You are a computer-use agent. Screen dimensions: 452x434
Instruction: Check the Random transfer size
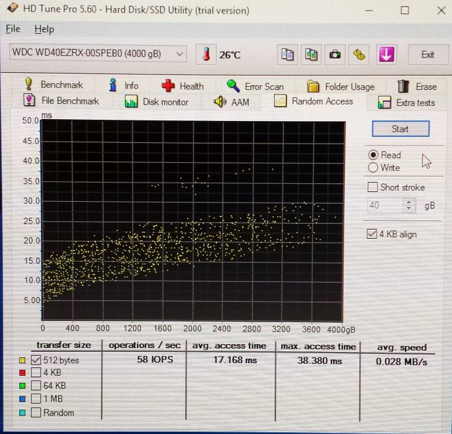(36, 412)
